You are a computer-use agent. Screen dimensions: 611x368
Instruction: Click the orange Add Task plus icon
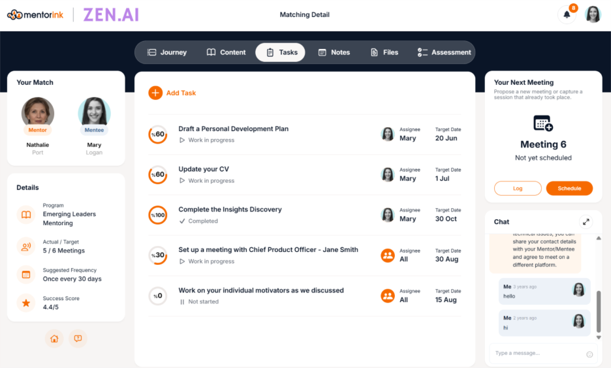tap(155, 93)
